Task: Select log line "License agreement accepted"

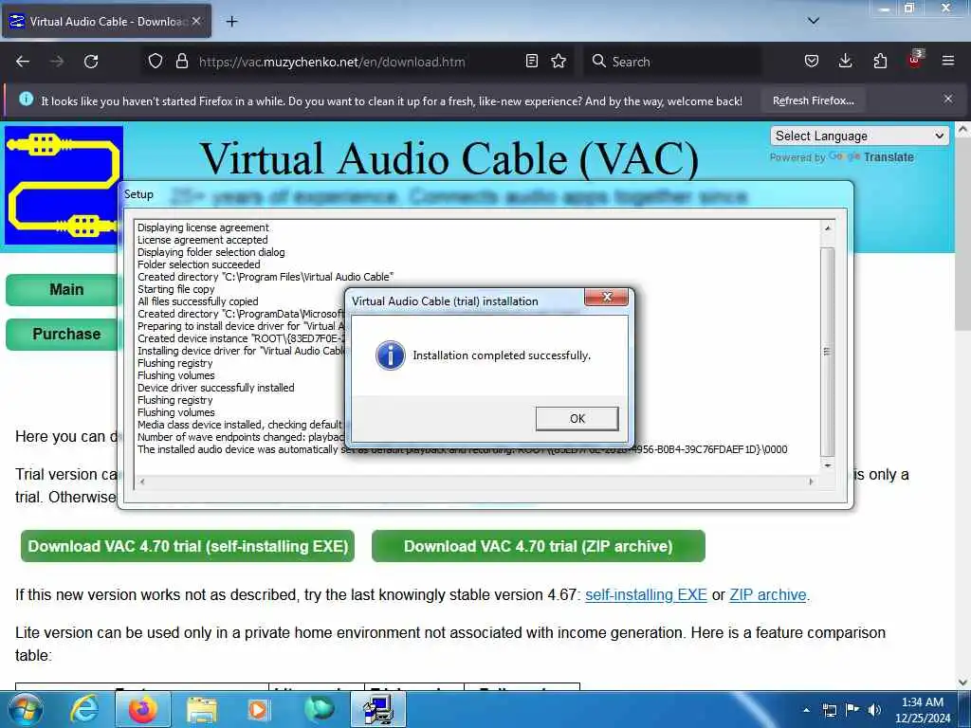Action: point(203,240)
